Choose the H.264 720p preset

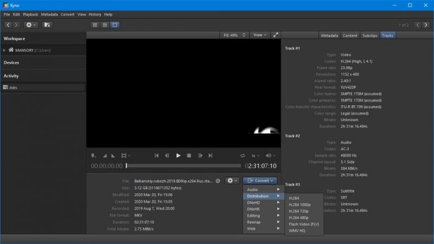tap(304, 211)
